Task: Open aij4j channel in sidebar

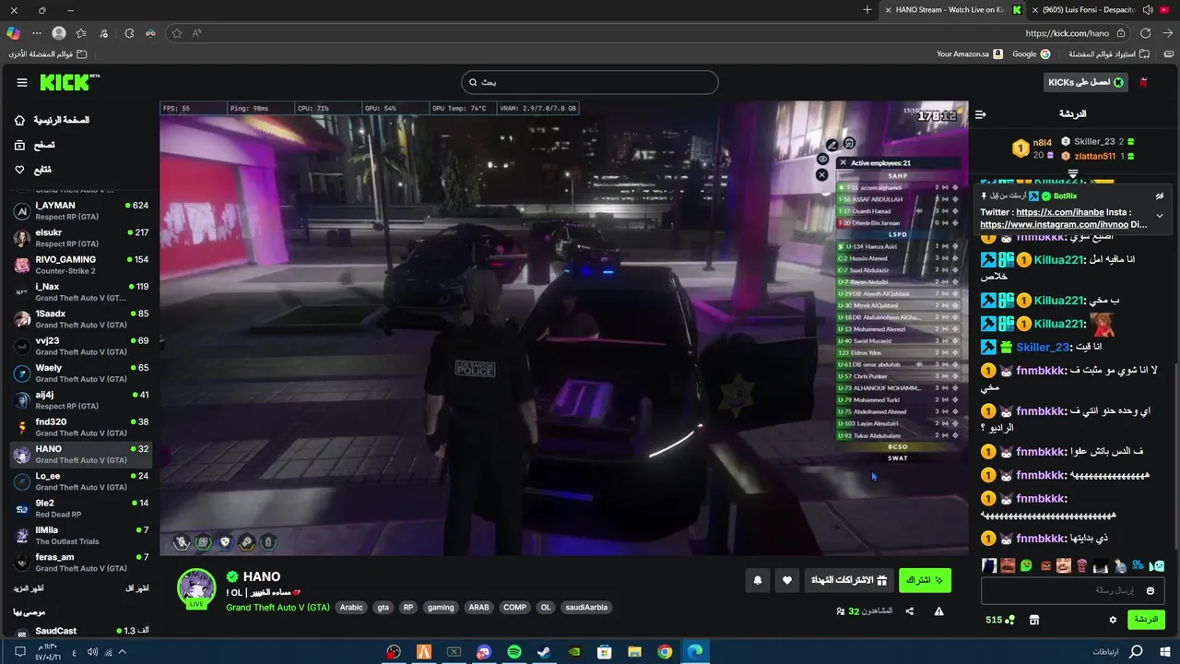Action: (79, 399)
